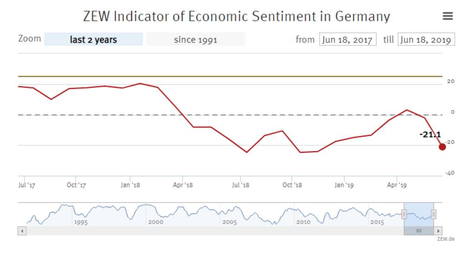Grab the navigator's right range handle
This screenshot has height=260, width=475.
tap(434, 214)
